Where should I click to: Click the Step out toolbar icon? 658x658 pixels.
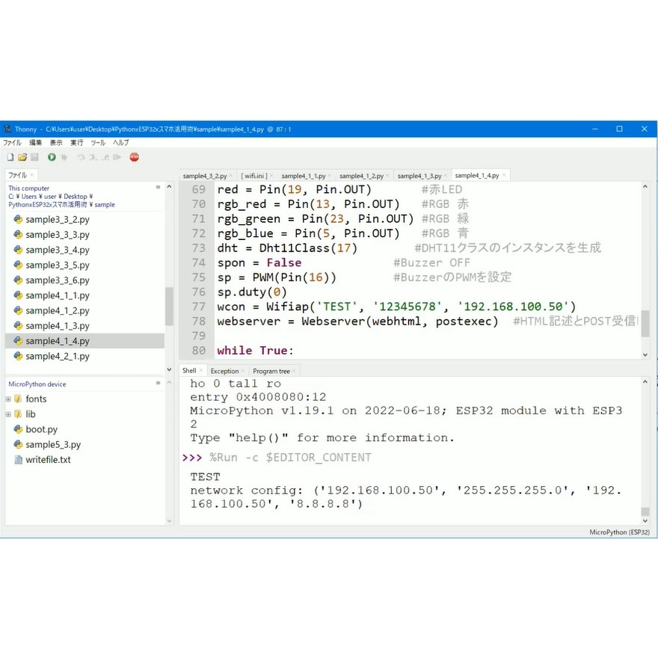105,157
